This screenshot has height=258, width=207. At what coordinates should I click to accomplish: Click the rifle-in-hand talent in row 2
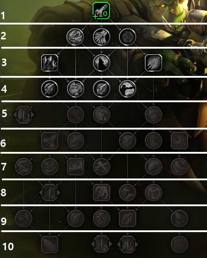pos(75,37)
